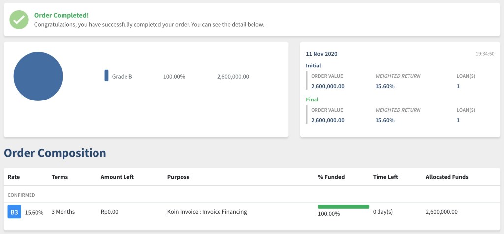Viewport: 504px width, 234px height.
Task: Click the Order Completed! heading
Action: point(62,15)
